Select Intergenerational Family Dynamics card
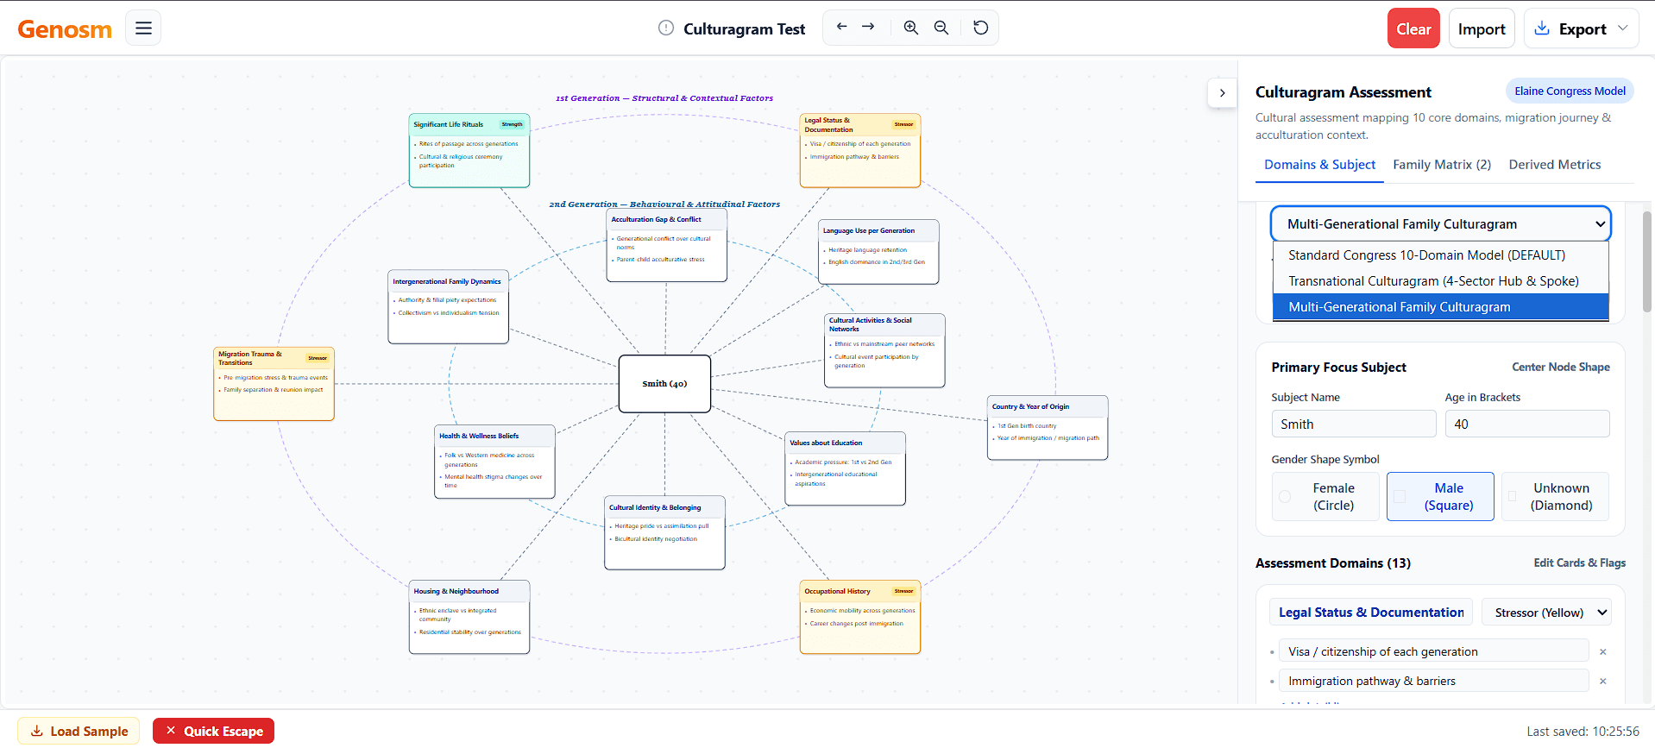Screen dimensions: 1655x748 448,307
